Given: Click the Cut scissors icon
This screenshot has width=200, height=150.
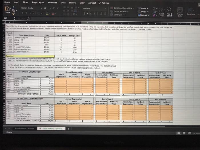Looking at the screenshot, I should (x=13, y=7).
